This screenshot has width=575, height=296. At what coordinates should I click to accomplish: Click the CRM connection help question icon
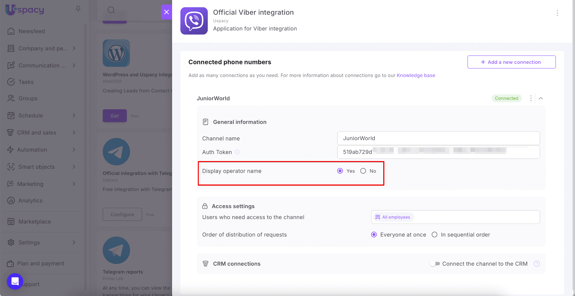pos(537,264)
